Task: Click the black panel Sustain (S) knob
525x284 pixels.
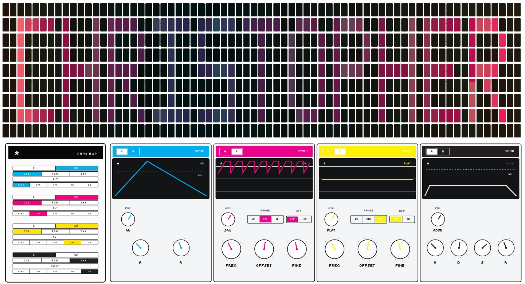Action: coord(482,248)
